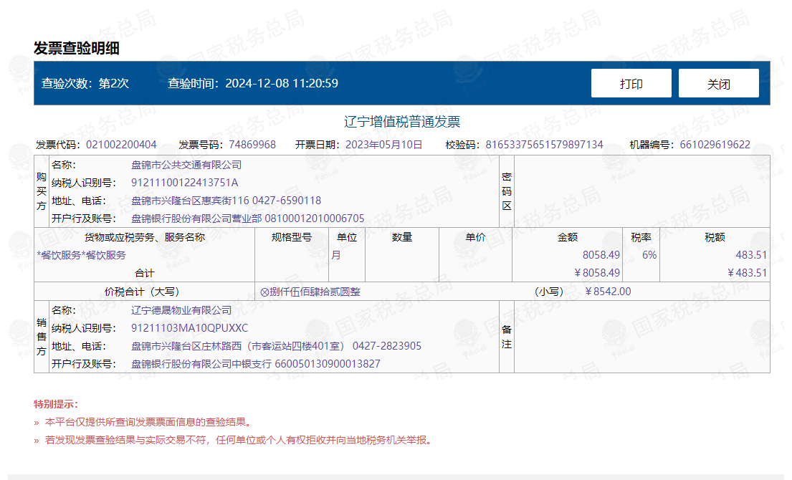Click the tax rate 6%

click(649, 255)
